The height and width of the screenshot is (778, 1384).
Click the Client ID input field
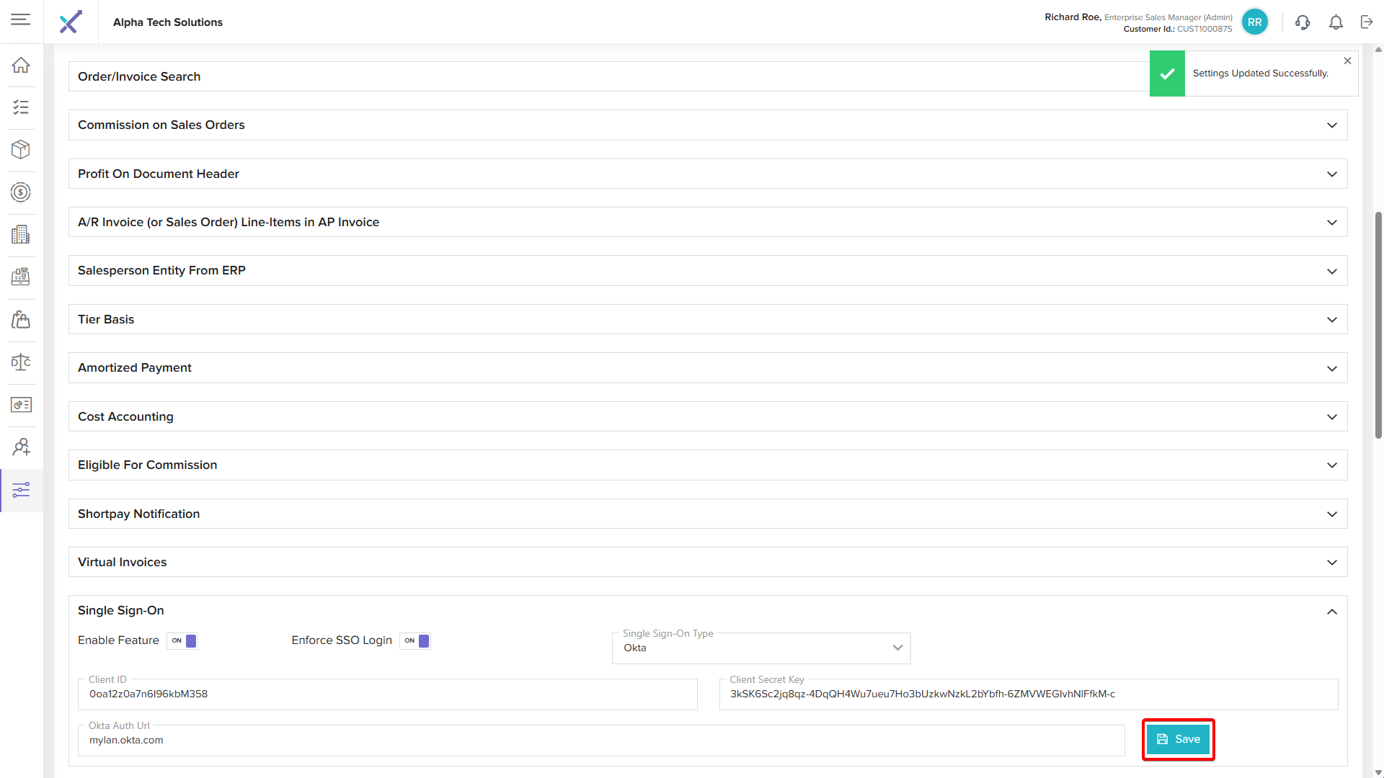(388, 694)
